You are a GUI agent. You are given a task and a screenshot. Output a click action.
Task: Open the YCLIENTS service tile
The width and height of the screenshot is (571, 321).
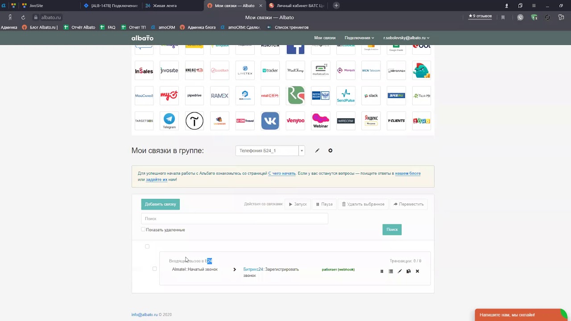[x=396, y=121]
